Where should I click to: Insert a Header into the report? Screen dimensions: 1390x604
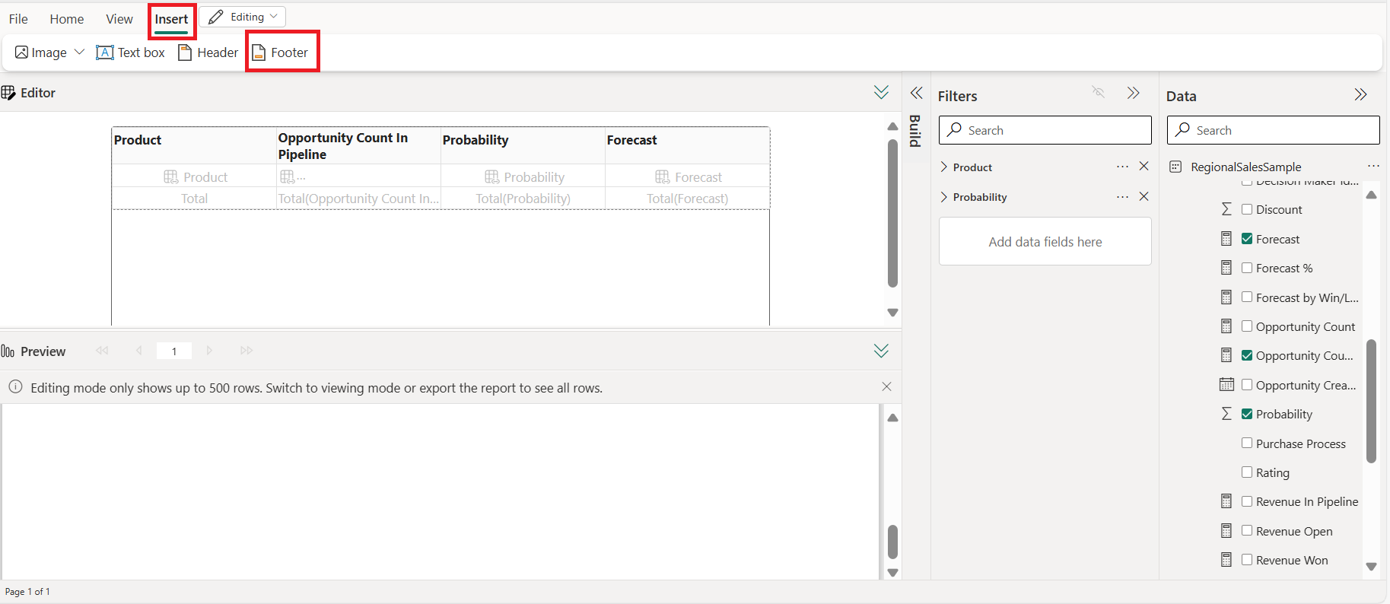click(208, 52)
